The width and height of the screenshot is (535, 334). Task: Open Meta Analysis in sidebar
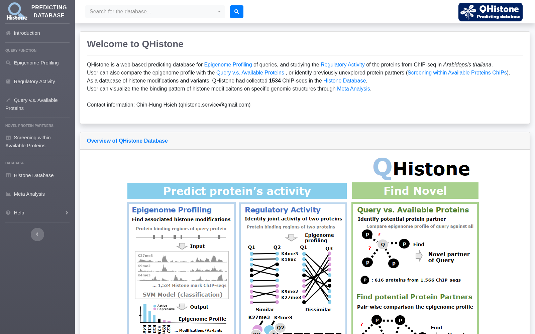coord(37,194)
